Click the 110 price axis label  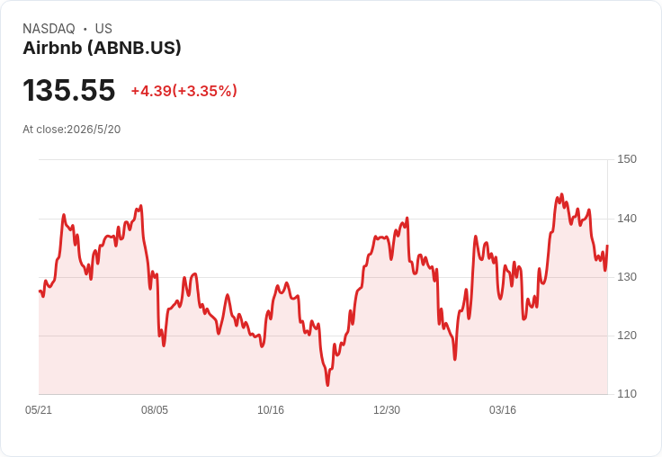tap(627, 394)
